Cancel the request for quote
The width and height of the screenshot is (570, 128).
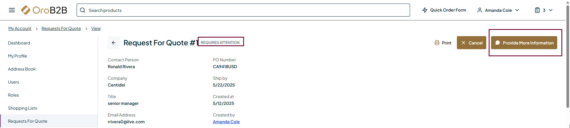point(471,43)
